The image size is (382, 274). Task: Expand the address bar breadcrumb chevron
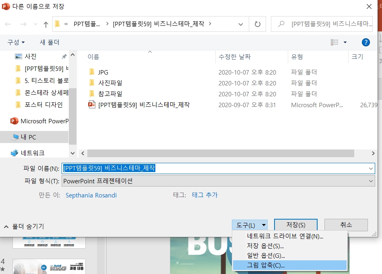[x=241, y=24]
